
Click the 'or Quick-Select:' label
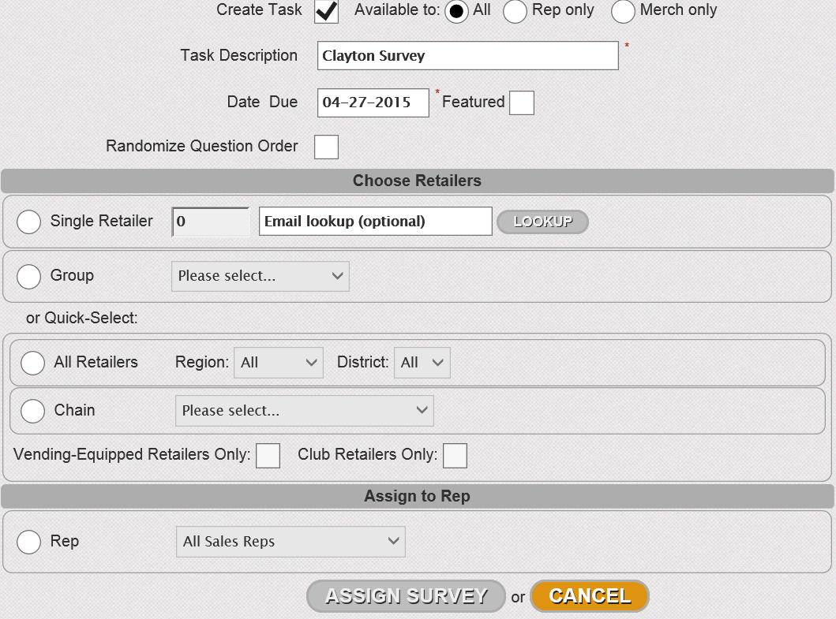(x=81, y=318)
